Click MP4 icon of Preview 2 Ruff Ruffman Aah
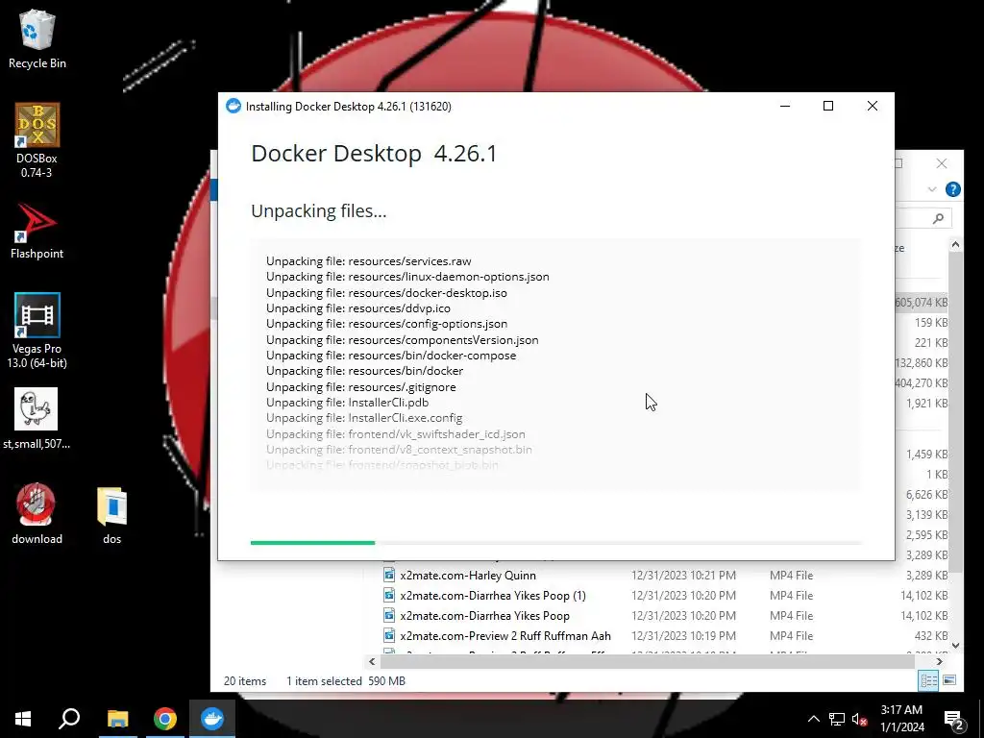Viewport: 984px width, 738px height. (389, 635)
